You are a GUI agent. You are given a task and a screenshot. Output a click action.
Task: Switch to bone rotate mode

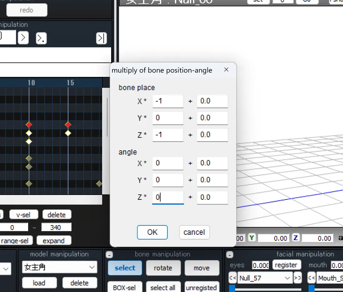(x=163, y=268)
